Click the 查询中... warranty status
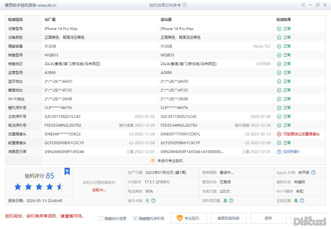331x229 pixels. tap(226, 172)
